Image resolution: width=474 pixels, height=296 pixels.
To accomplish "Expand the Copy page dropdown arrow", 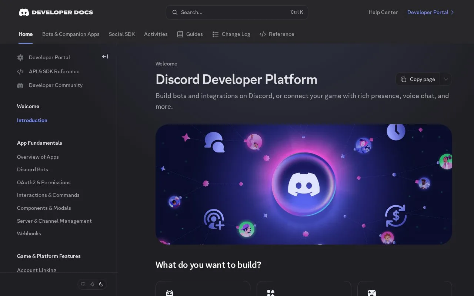I will (446, 79).
